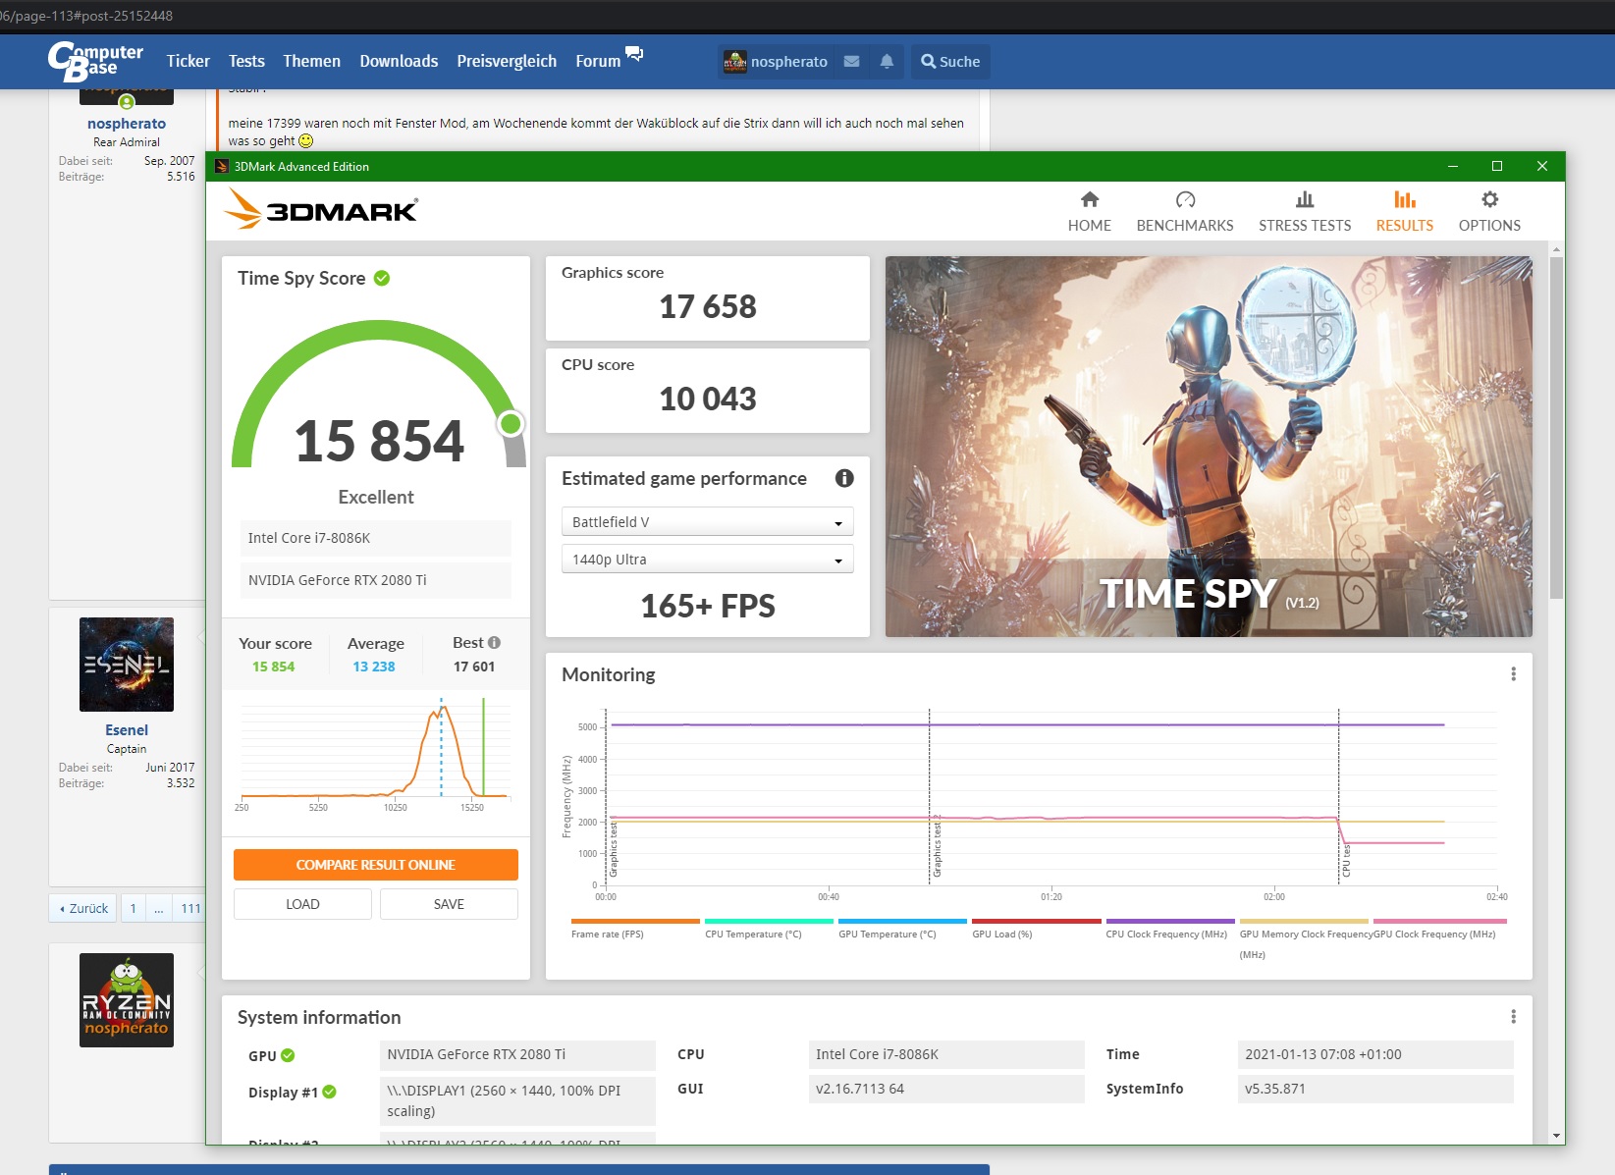Open the Tests section on ComputerBase
Screen dimensions: 1615x1175
[x=246, y=61]
